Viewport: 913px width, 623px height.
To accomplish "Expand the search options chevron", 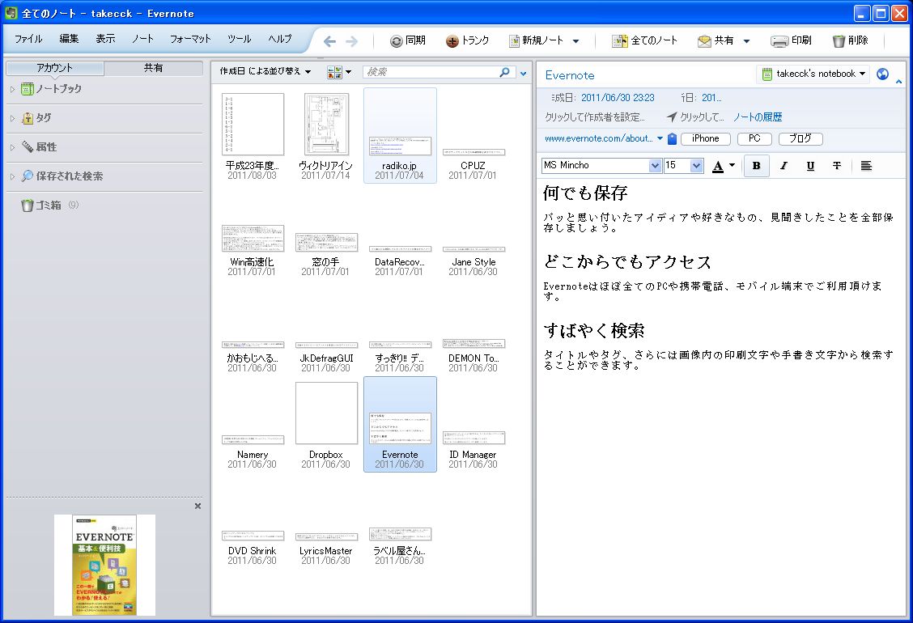I will tap(524, 73).
